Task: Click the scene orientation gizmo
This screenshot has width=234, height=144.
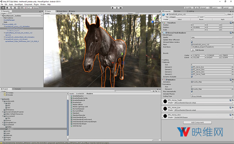Action: pos(154,22)
